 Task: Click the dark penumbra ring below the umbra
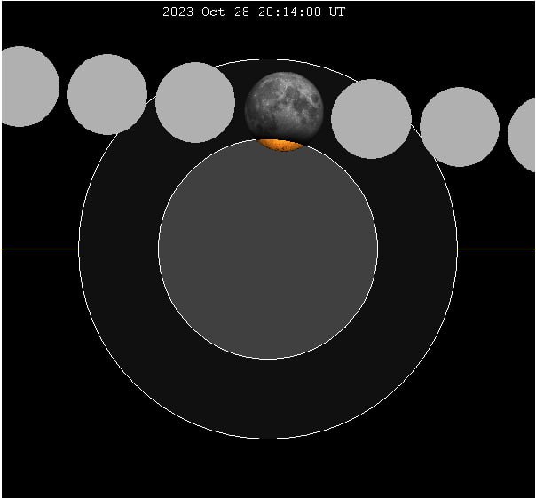click(268, 399)
